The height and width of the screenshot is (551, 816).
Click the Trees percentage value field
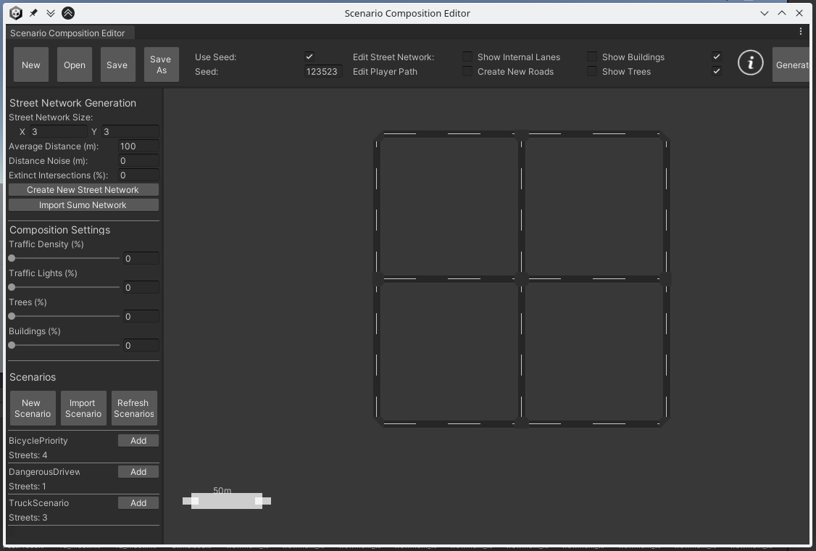point(141,316)
